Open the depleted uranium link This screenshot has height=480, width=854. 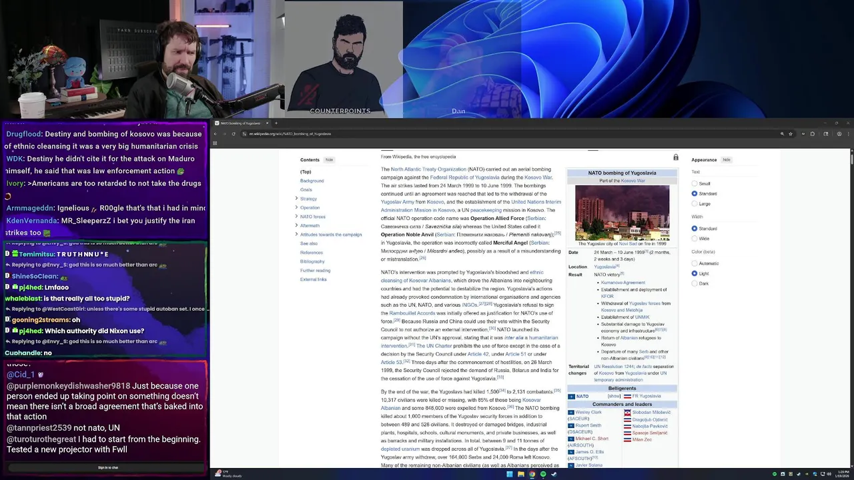click(400, 448)
